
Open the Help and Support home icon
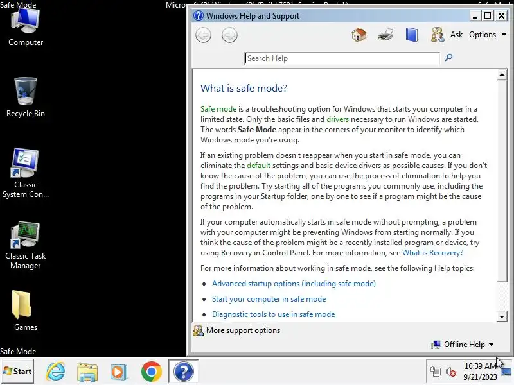(359, 35)
